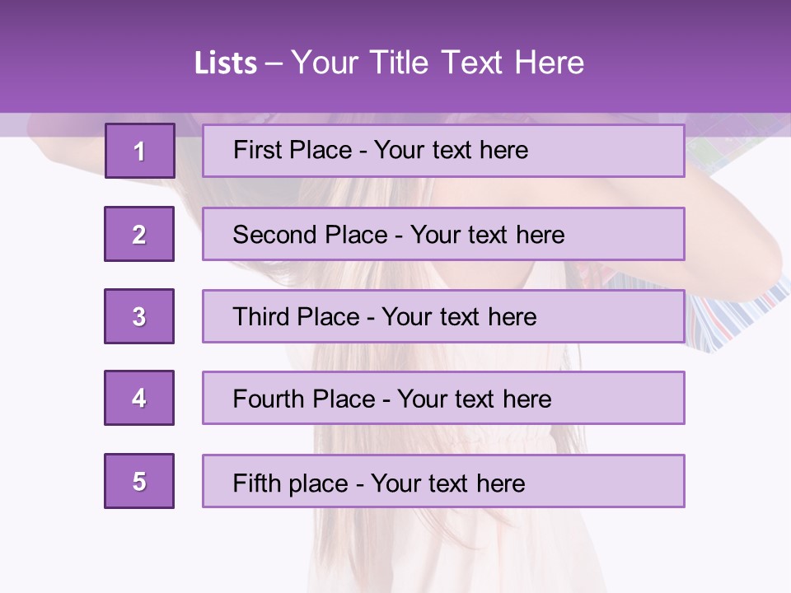Click the slide title text
Screen dimensions: 791x593
(390, 63)
